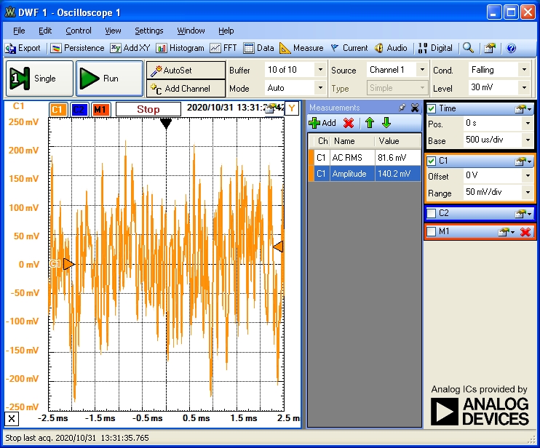Open the zoom magnifier tool
Viewport: 540px width, 448px height.
468,48
